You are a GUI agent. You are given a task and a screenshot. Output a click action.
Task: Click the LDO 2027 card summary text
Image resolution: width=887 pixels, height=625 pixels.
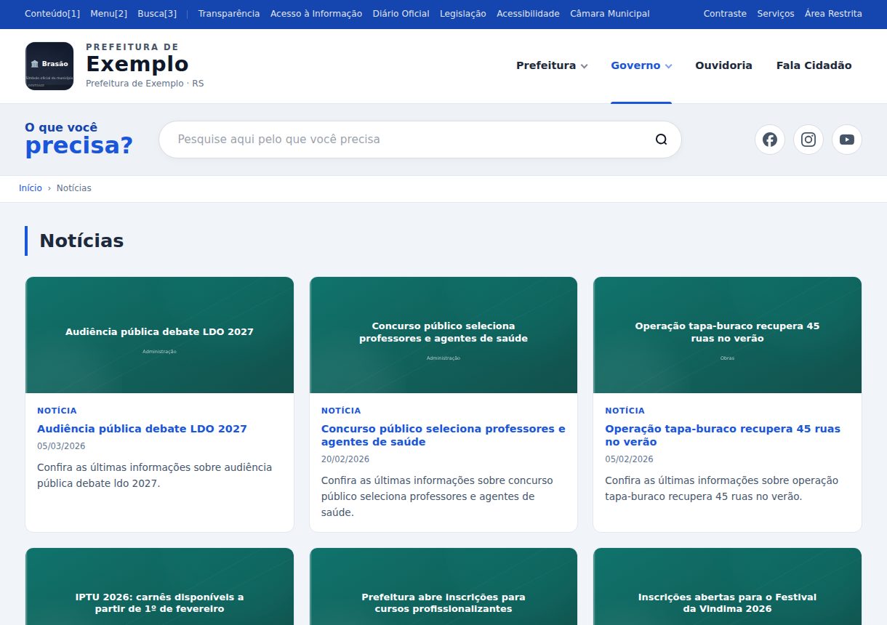point(154,475)
